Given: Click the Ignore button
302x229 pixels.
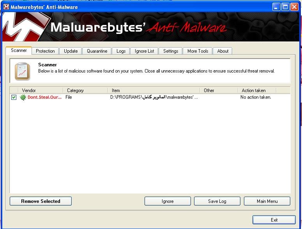Looking at the screenshot, I should point(168,201).
